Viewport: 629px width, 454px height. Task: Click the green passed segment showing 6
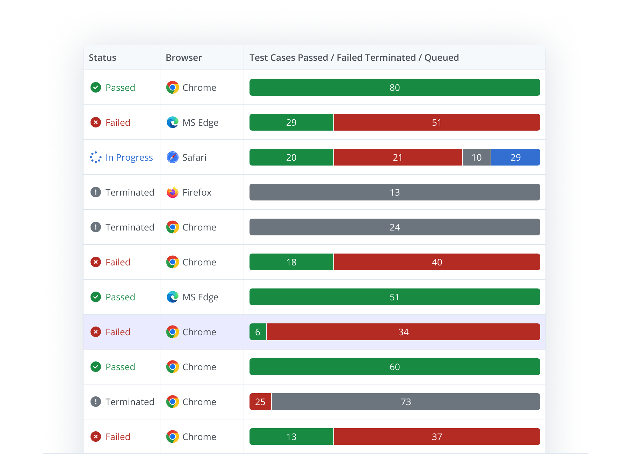tap(258, 332)
